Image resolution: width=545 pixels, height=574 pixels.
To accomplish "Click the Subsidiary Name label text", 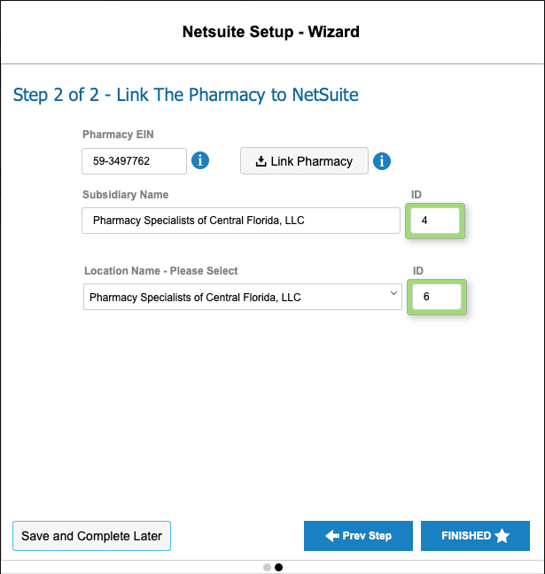I will click(x=125, y=194).
